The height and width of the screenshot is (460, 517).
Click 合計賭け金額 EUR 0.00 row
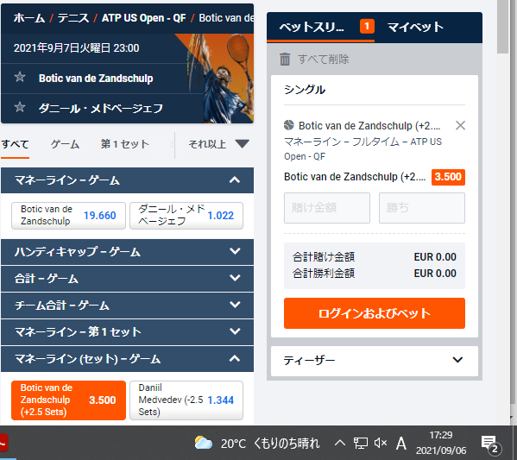pyautogui.click(x=375, y=257)
